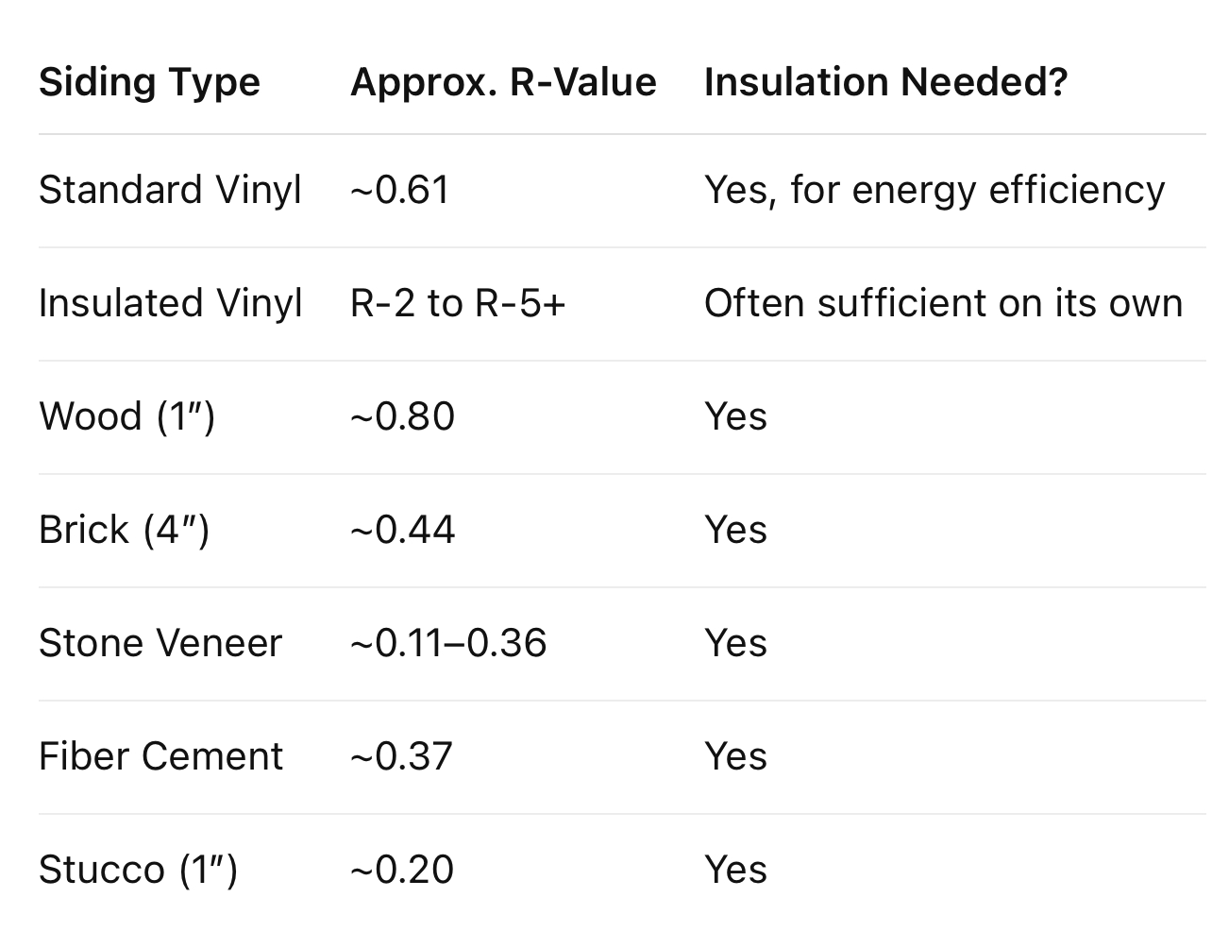Click the Insulation Needed? column header
Image resolution: width=1212 pixels, height=948 pixels.
885,82
